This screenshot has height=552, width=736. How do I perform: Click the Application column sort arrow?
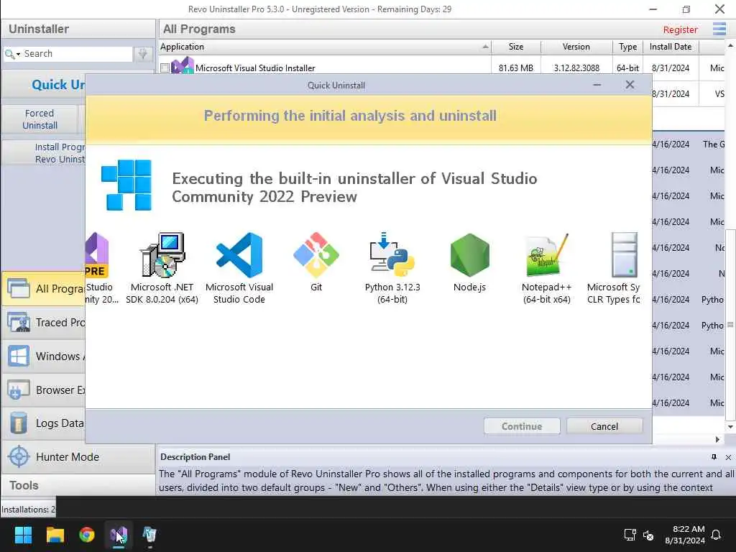(485, 47)
